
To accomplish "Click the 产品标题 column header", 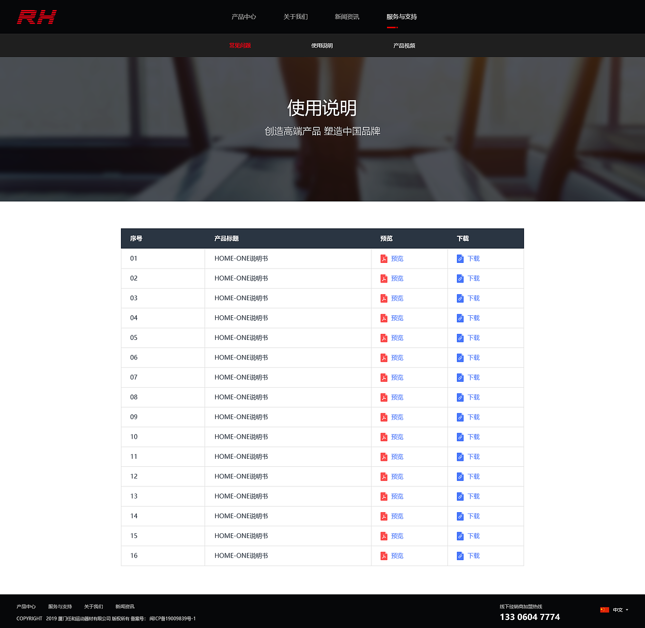I will pos(226,239).
